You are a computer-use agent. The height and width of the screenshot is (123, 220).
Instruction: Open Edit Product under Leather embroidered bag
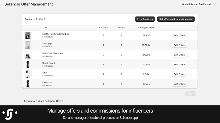click(x=47, y=37)
